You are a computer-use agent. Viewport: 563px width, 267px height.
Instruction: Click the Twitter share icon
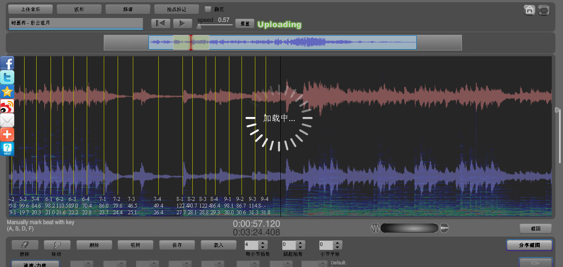click(7, 78)
